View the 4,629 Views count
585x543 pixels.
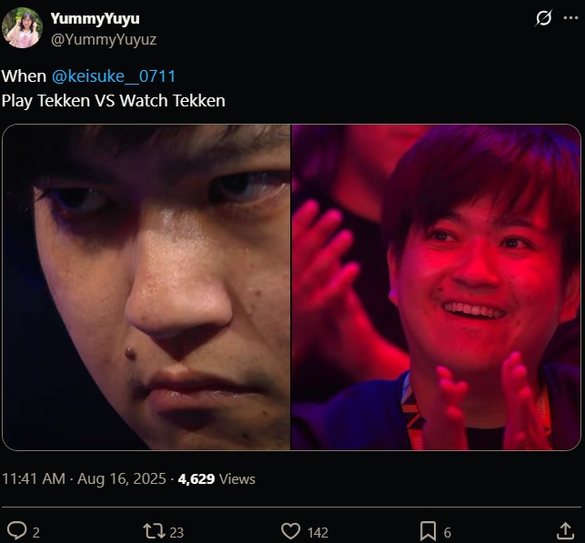[217, 478]
